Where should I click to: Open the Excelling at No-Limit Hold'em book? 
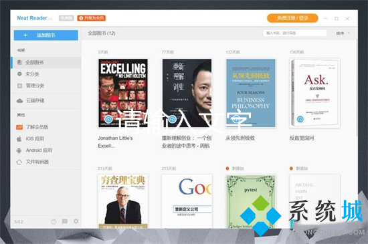(123, 93)
